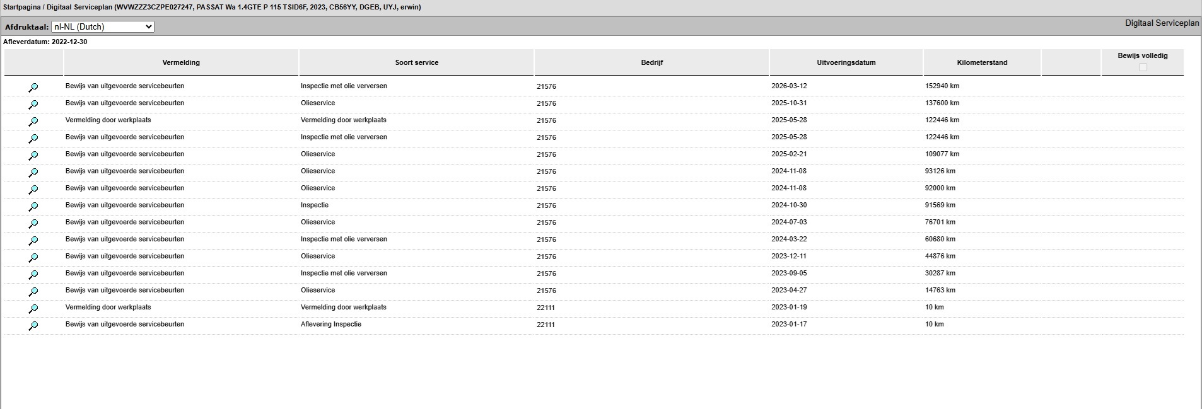Inspect the 109077 km service record

point(33,156)
